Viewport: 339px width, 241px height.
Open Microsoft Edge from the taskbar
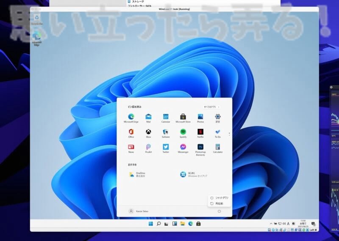pyautogui.click(x=190, y=224)
